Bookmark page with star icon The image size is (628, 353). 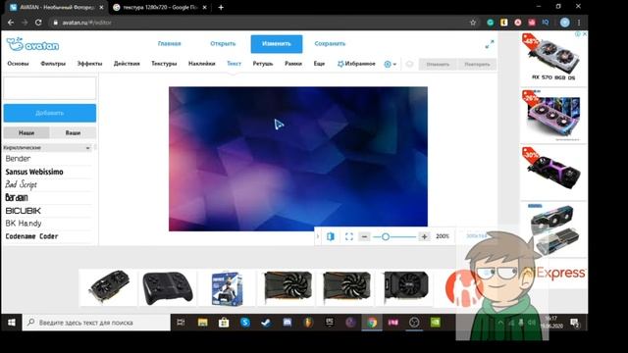pos(473,23)
